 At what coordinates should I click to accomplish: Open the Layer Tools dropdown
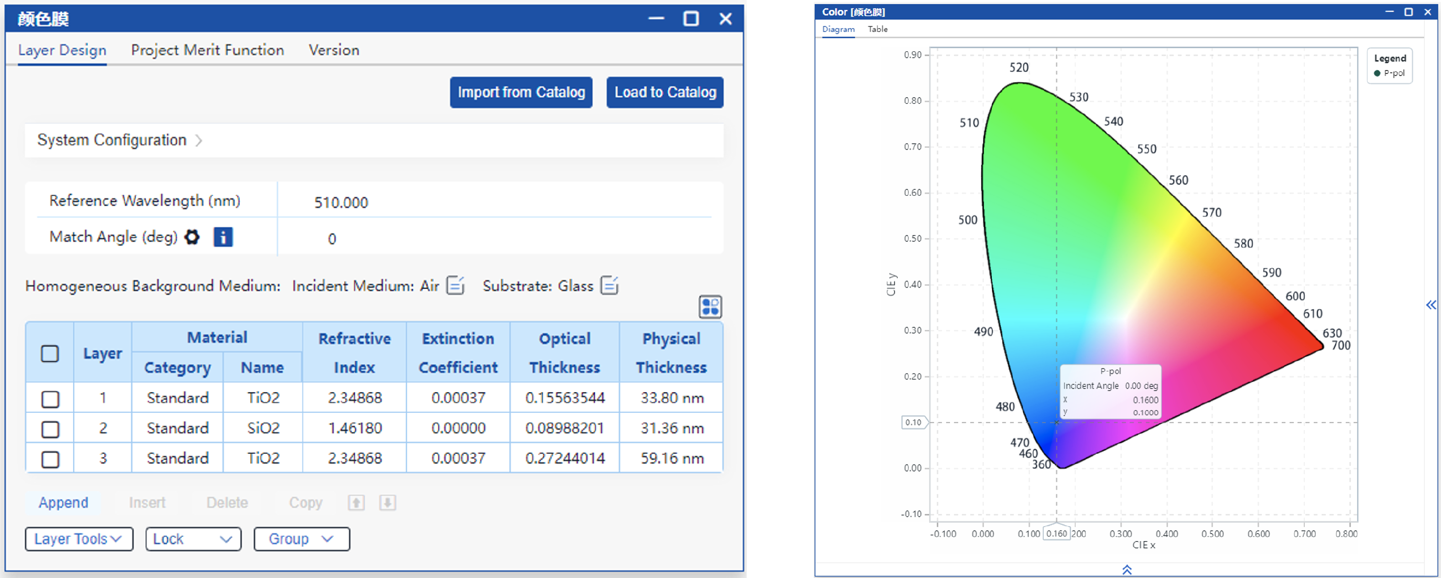coord(79,539)
